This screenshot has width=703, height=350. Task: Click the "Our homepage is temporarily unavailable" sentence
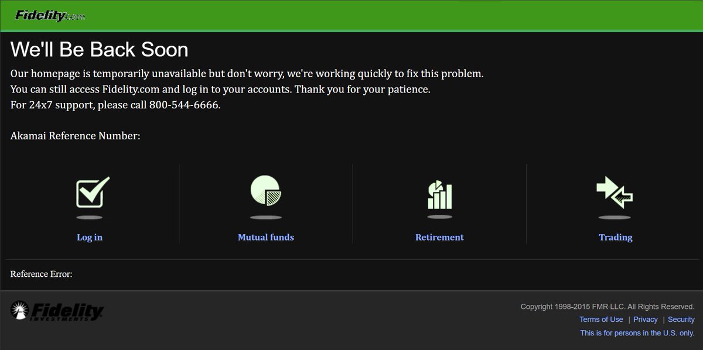[247, 74]
